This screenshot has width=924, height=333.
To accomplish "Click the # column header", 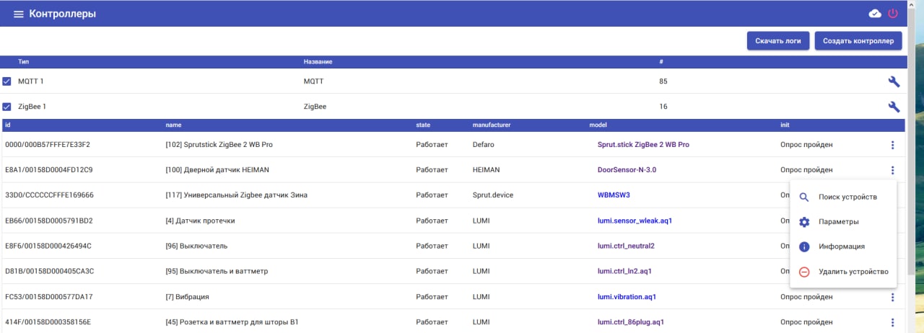I will click(661, 62).
